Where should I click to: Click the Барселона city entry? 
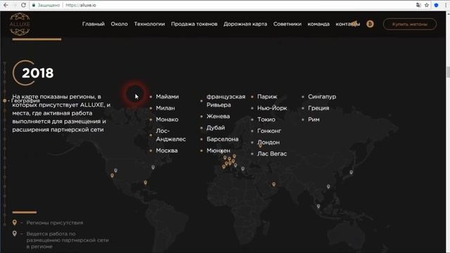coord(222,139)
